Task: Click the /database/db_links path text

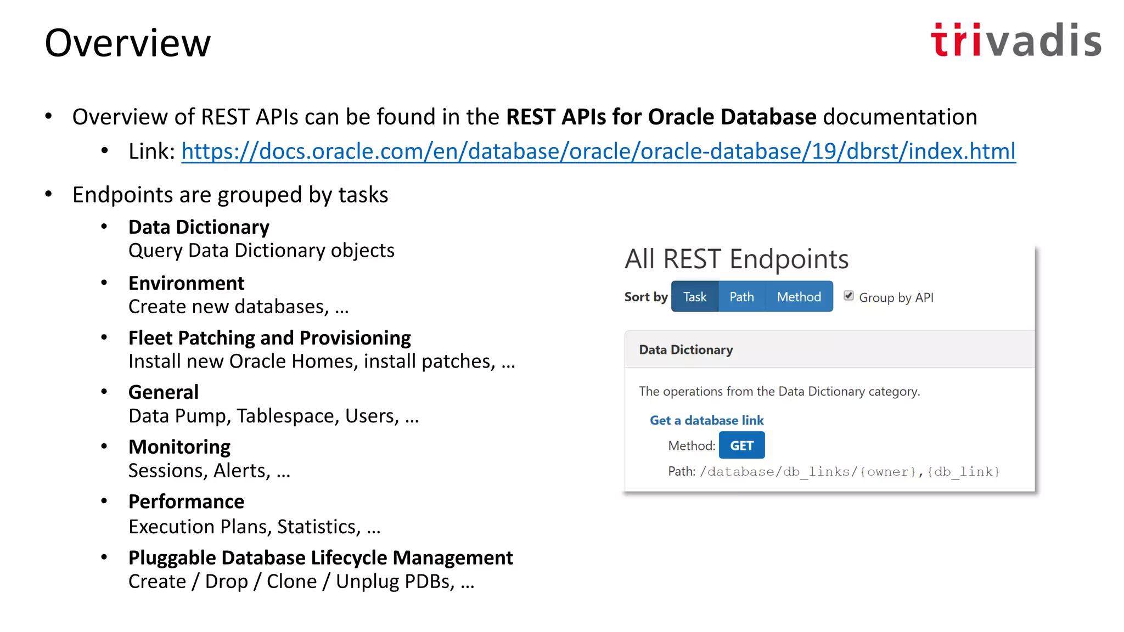Action: tap(850, 472)
